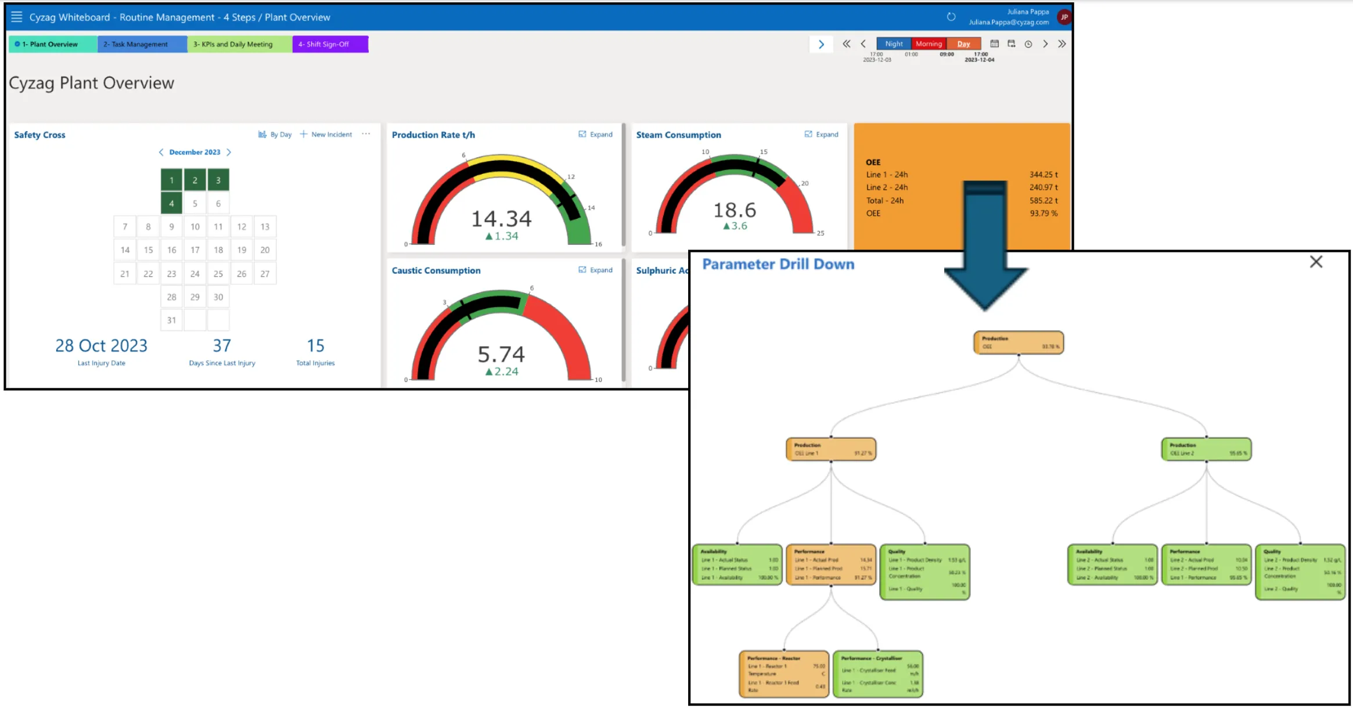Go to next month in Safety Cross
Viewport: 1353px width, 708px height.
[229, 152]
